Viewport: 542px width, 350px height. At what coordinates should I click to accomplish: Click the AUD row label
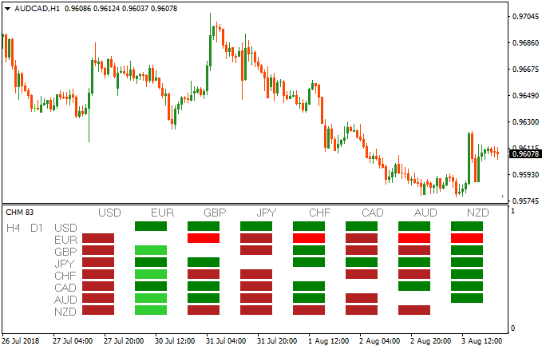click(65, 298)
